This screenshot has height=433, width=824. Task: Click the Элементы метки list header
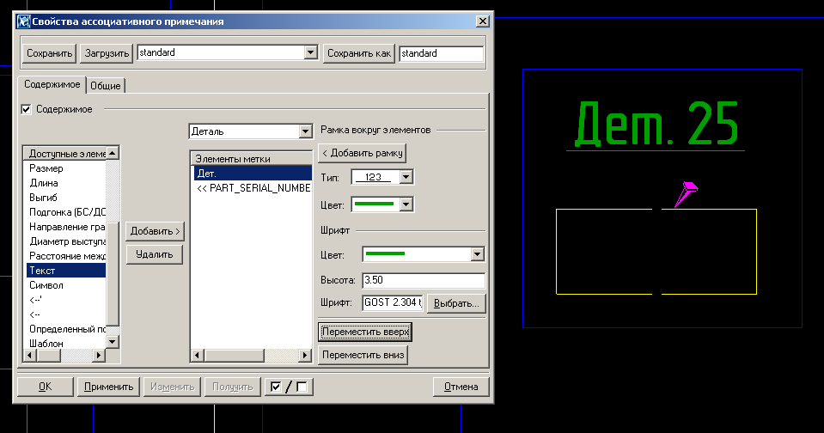[x=251, y=159]
